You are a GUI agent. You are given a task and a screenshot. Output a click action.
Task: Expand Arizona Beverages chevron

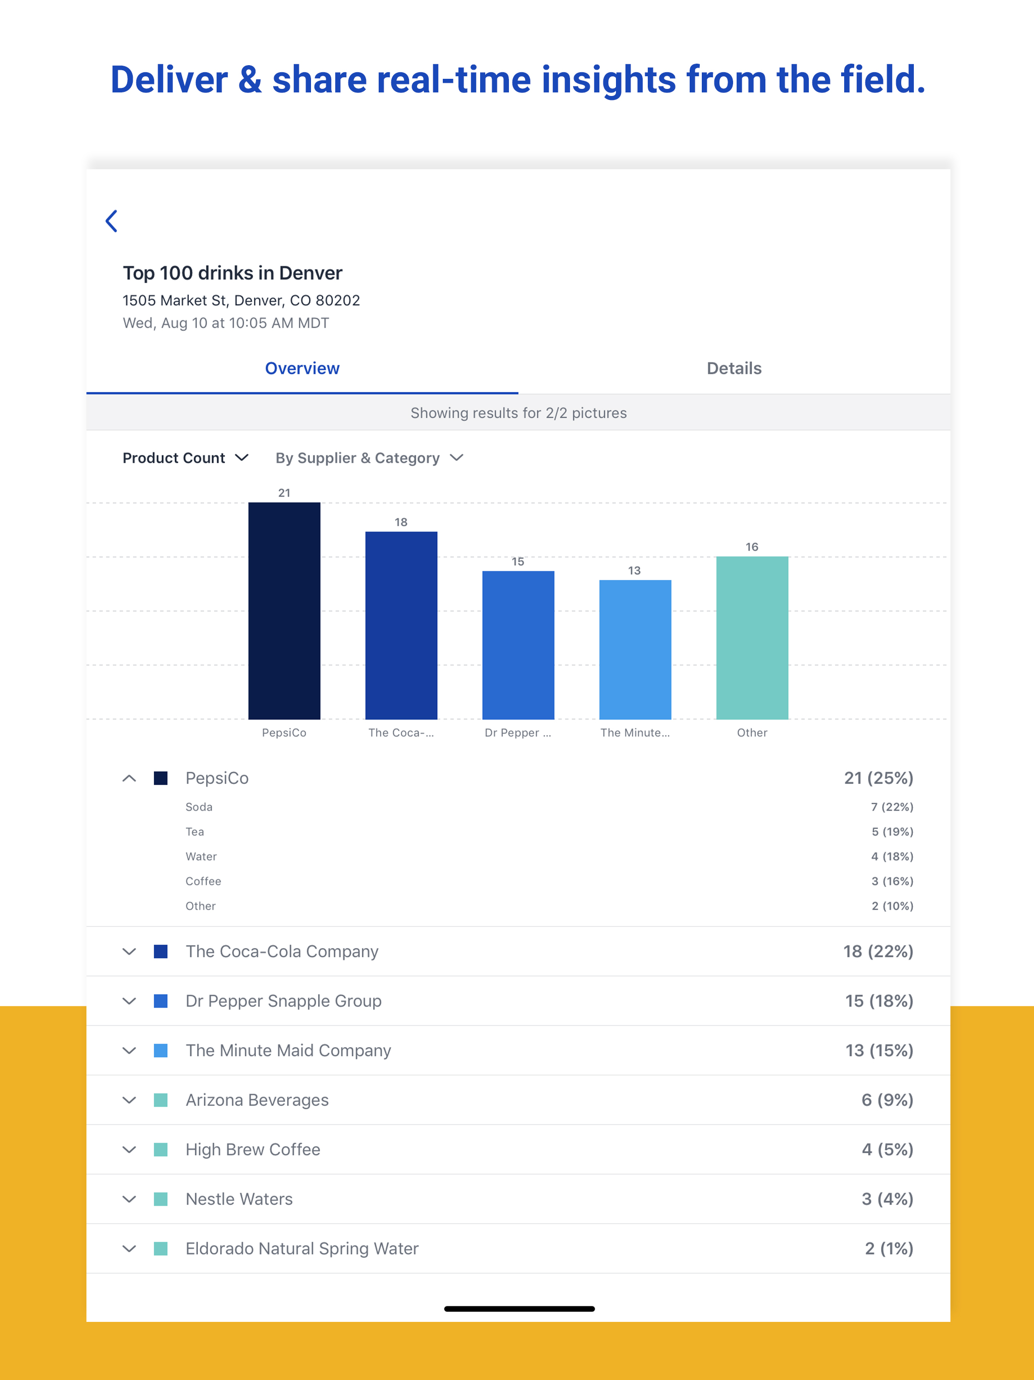click(129, 1100)
